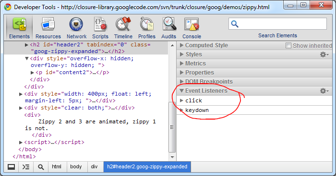Viewport: 336px width, 176px height.
Task: Click the Chrome logo in title bar
Action: click(8, 7)
